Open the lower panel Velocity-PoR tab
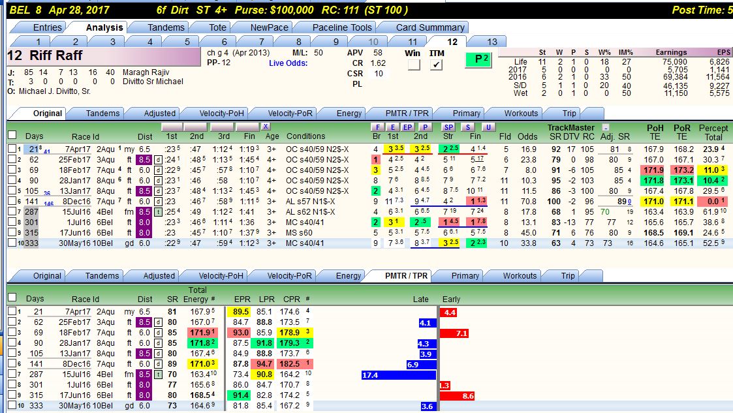Viewport: 733px width, 413px height. (289, 275)
